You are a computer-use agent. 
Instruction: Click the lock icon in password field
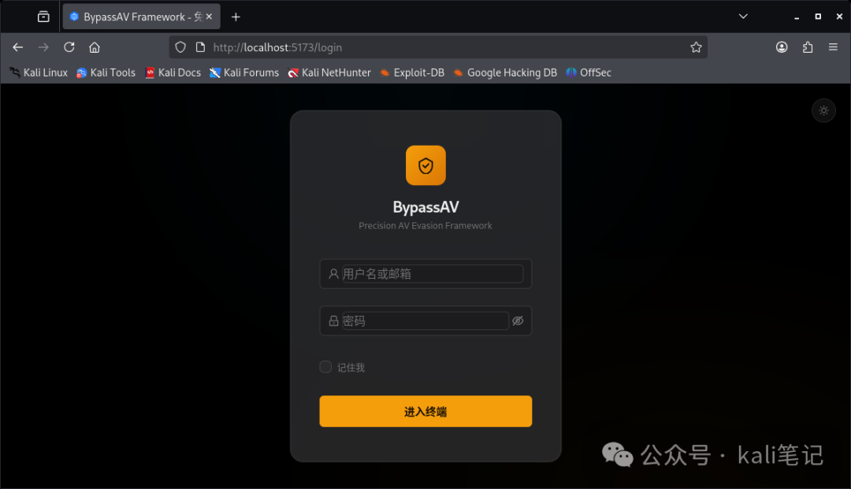pos(333,321)
